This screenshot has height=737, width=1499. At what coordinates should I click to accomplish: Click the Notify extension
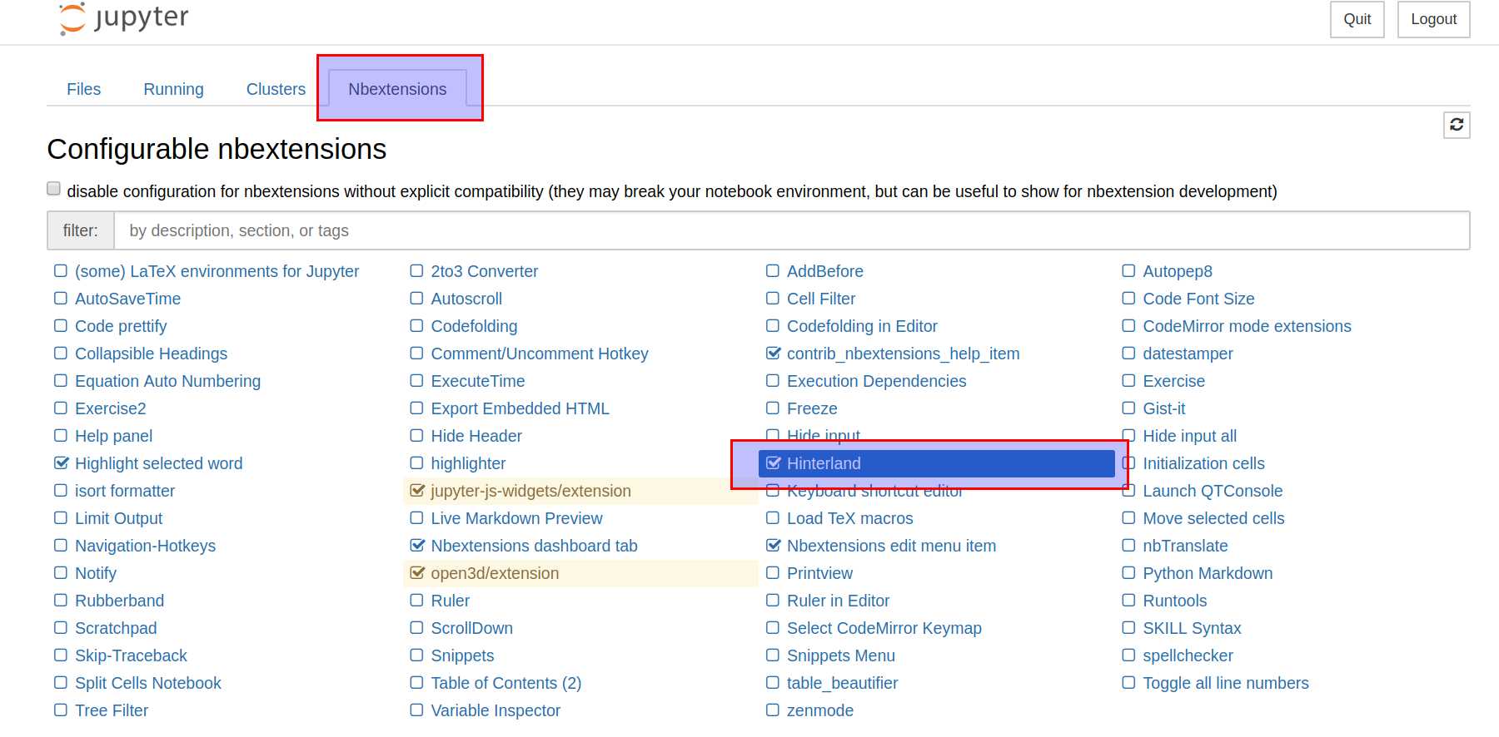tap(96, 573)
